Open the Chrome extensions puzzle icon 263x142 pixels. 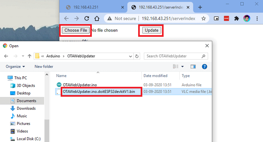tap(237, 19)
